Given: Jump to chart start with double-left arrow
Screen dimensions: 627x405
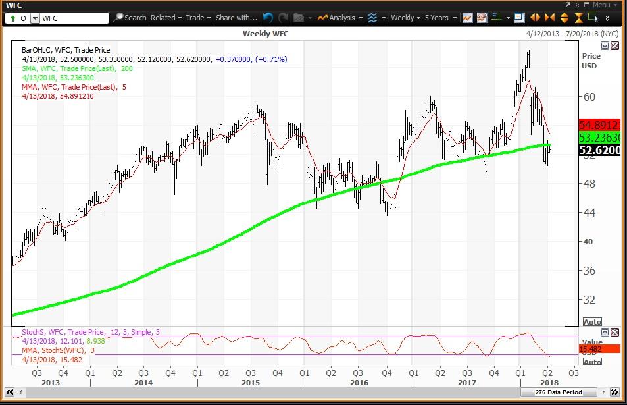Looking at the screenshot, I should pos(9,392).
